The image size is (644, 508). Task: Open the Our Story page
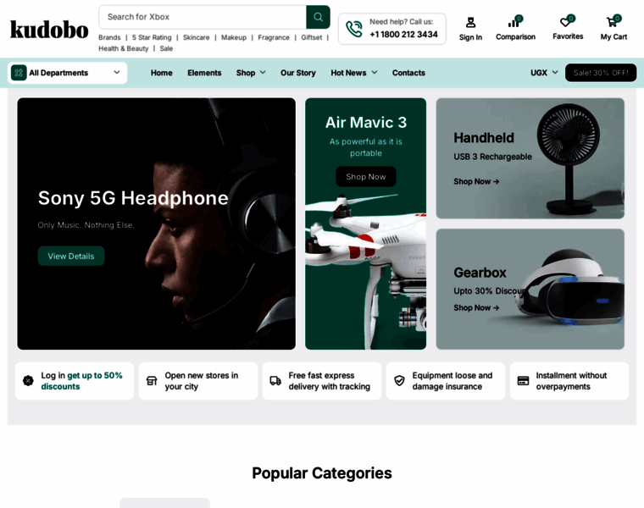[x=298, y=73]
